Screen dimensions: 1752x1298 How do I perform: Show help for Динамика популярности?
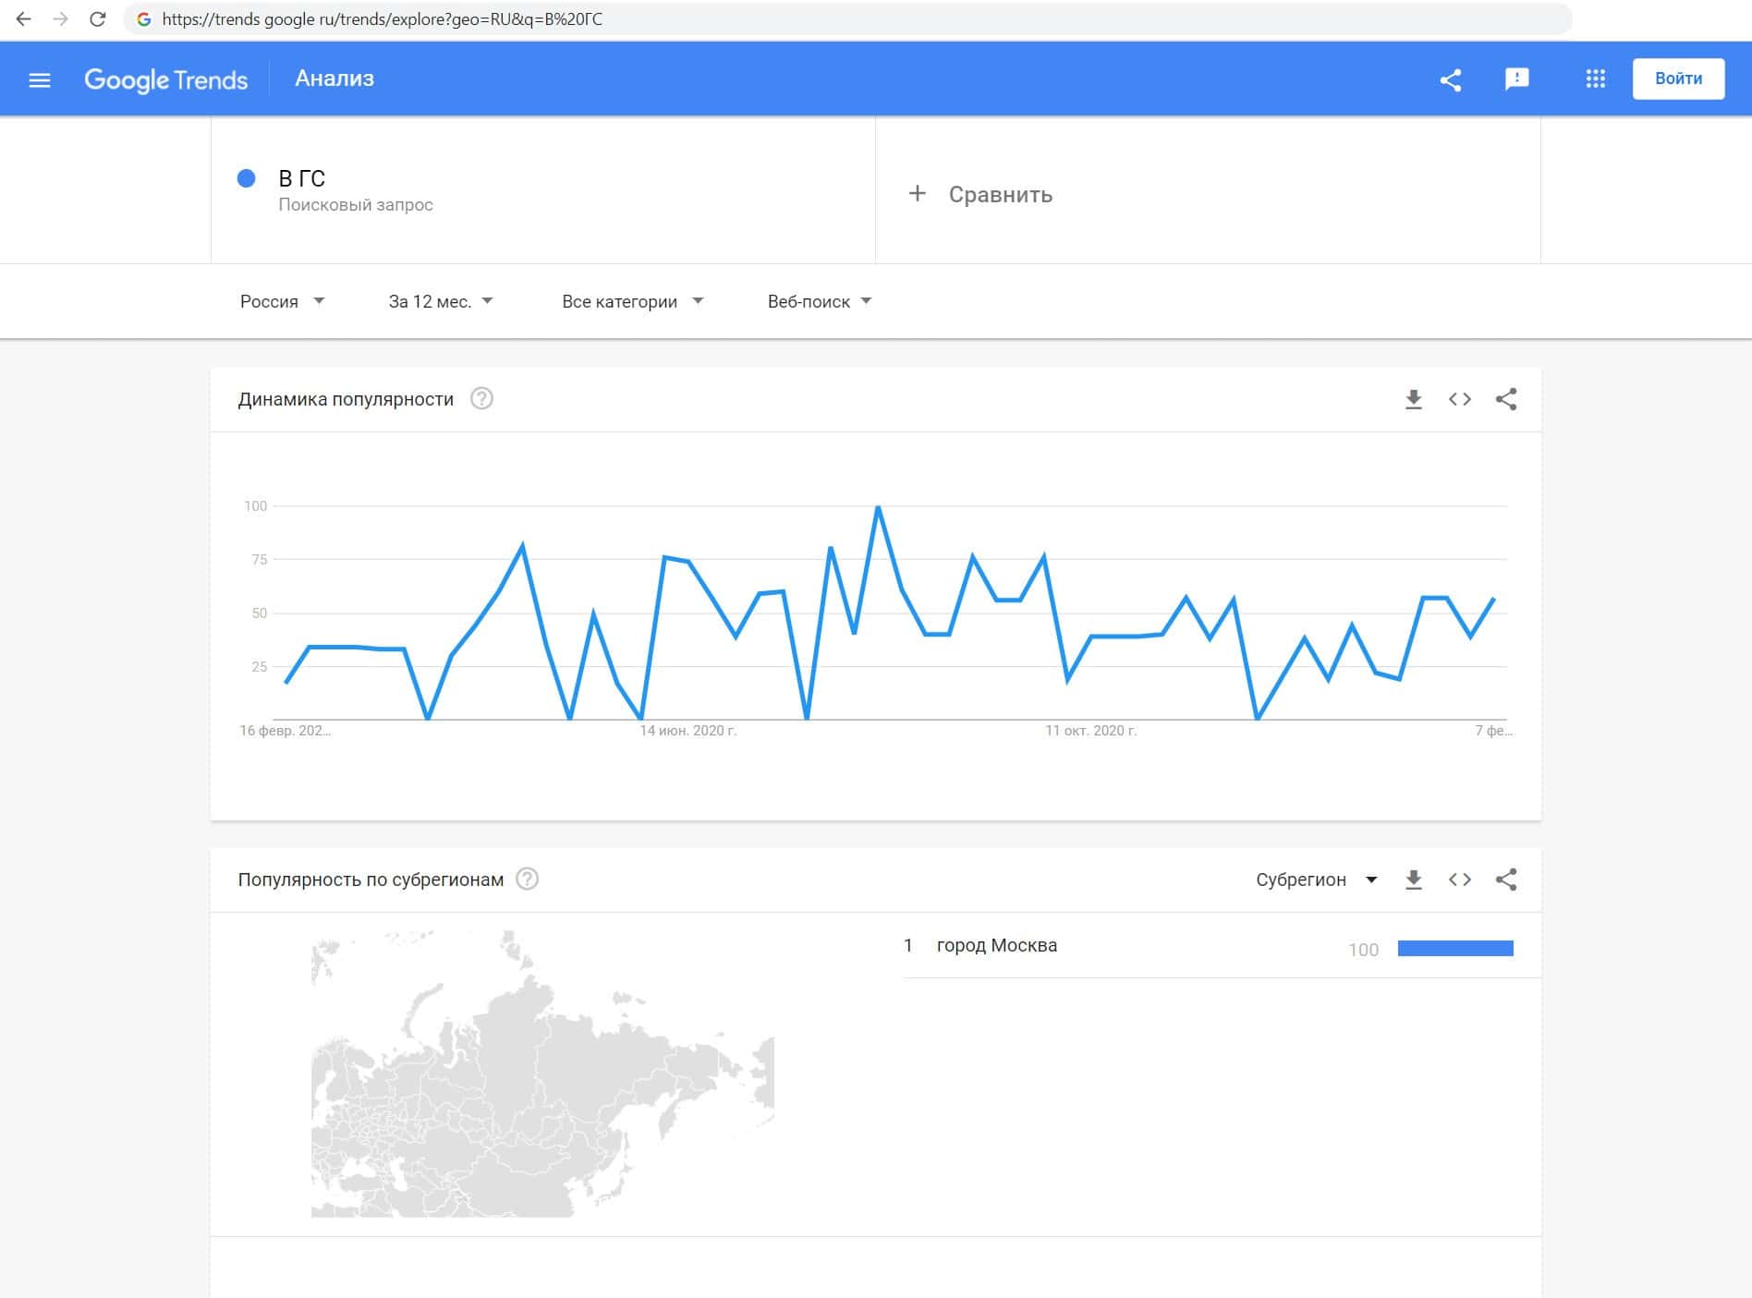point(481,399)
